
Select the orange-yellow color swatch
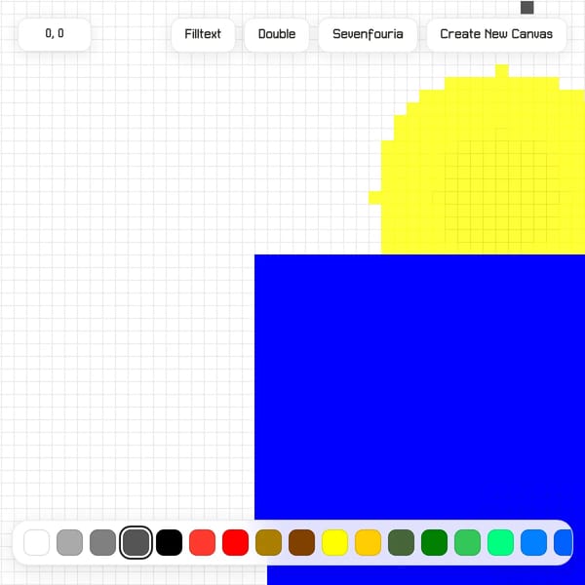(368, 542)
